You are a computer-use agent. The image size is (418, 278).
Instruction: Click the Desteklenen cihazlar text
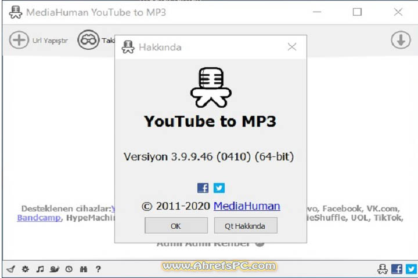coord(66,209)
